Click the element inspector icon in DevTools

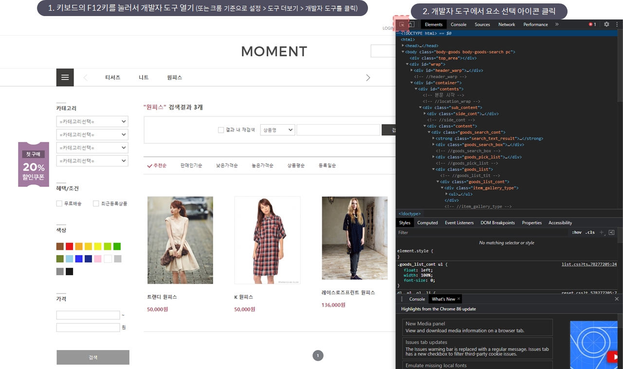coord(402,24)
